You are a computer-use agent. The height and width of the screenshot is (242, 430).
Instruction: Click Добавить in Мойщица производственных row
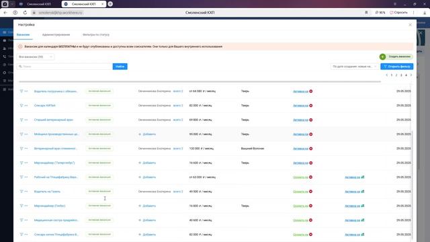(147, 134)
